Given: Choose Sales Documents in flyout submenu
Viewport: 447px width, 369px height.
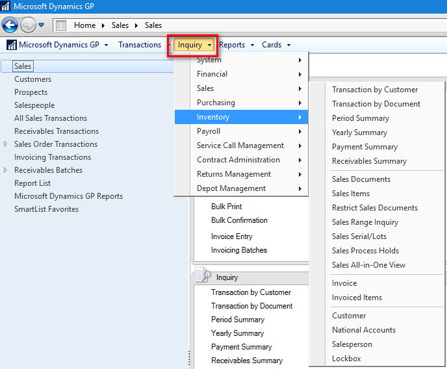Looking at the screenshot, I should (361, 179).
